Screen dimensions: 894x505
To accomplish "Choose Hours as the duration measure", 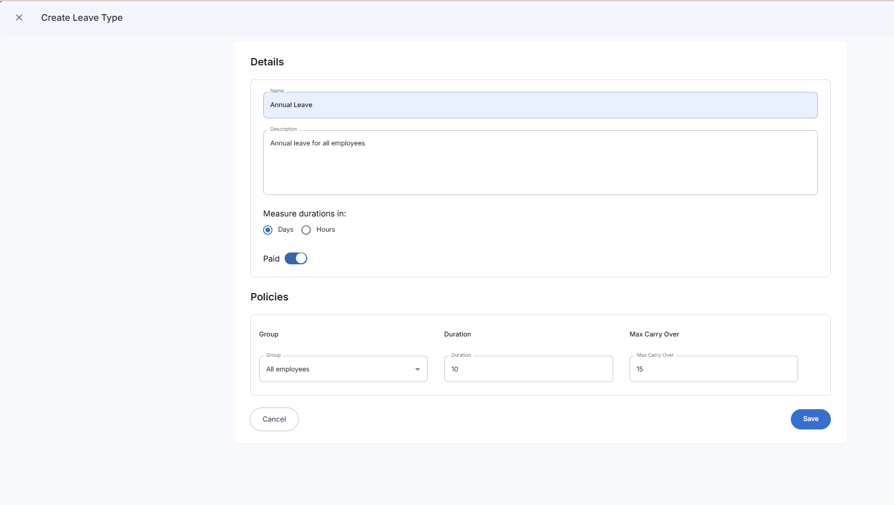I will (306, 230).
